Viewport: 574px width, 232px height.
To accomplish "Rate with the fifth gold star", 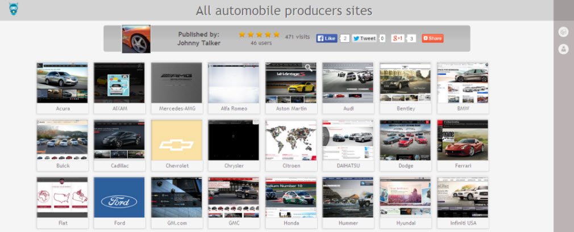I will 276,35.
